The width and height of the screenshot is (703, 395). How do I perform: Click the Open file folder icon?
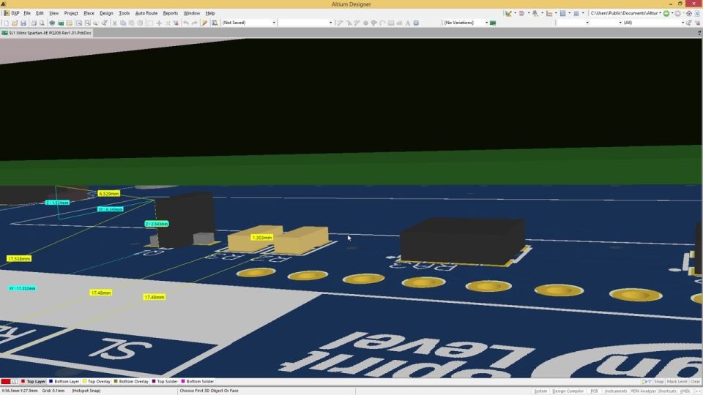15,23
